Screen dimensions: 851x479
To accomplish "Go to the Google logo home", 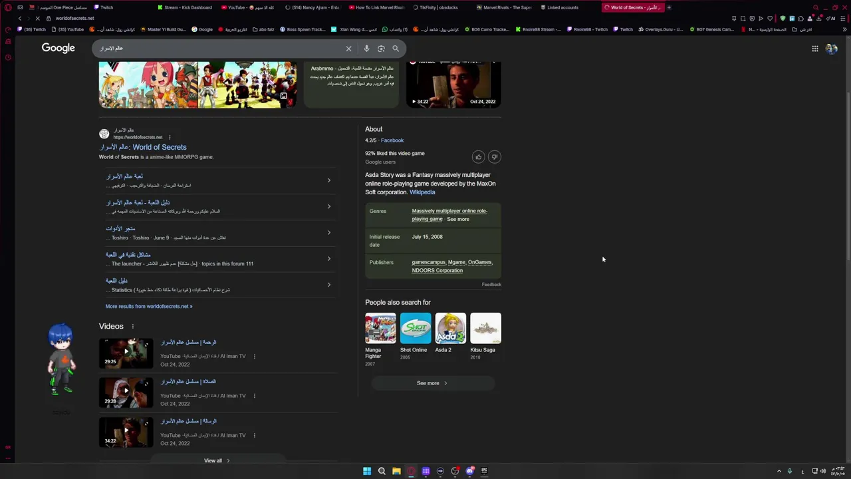I will point(58,48).
